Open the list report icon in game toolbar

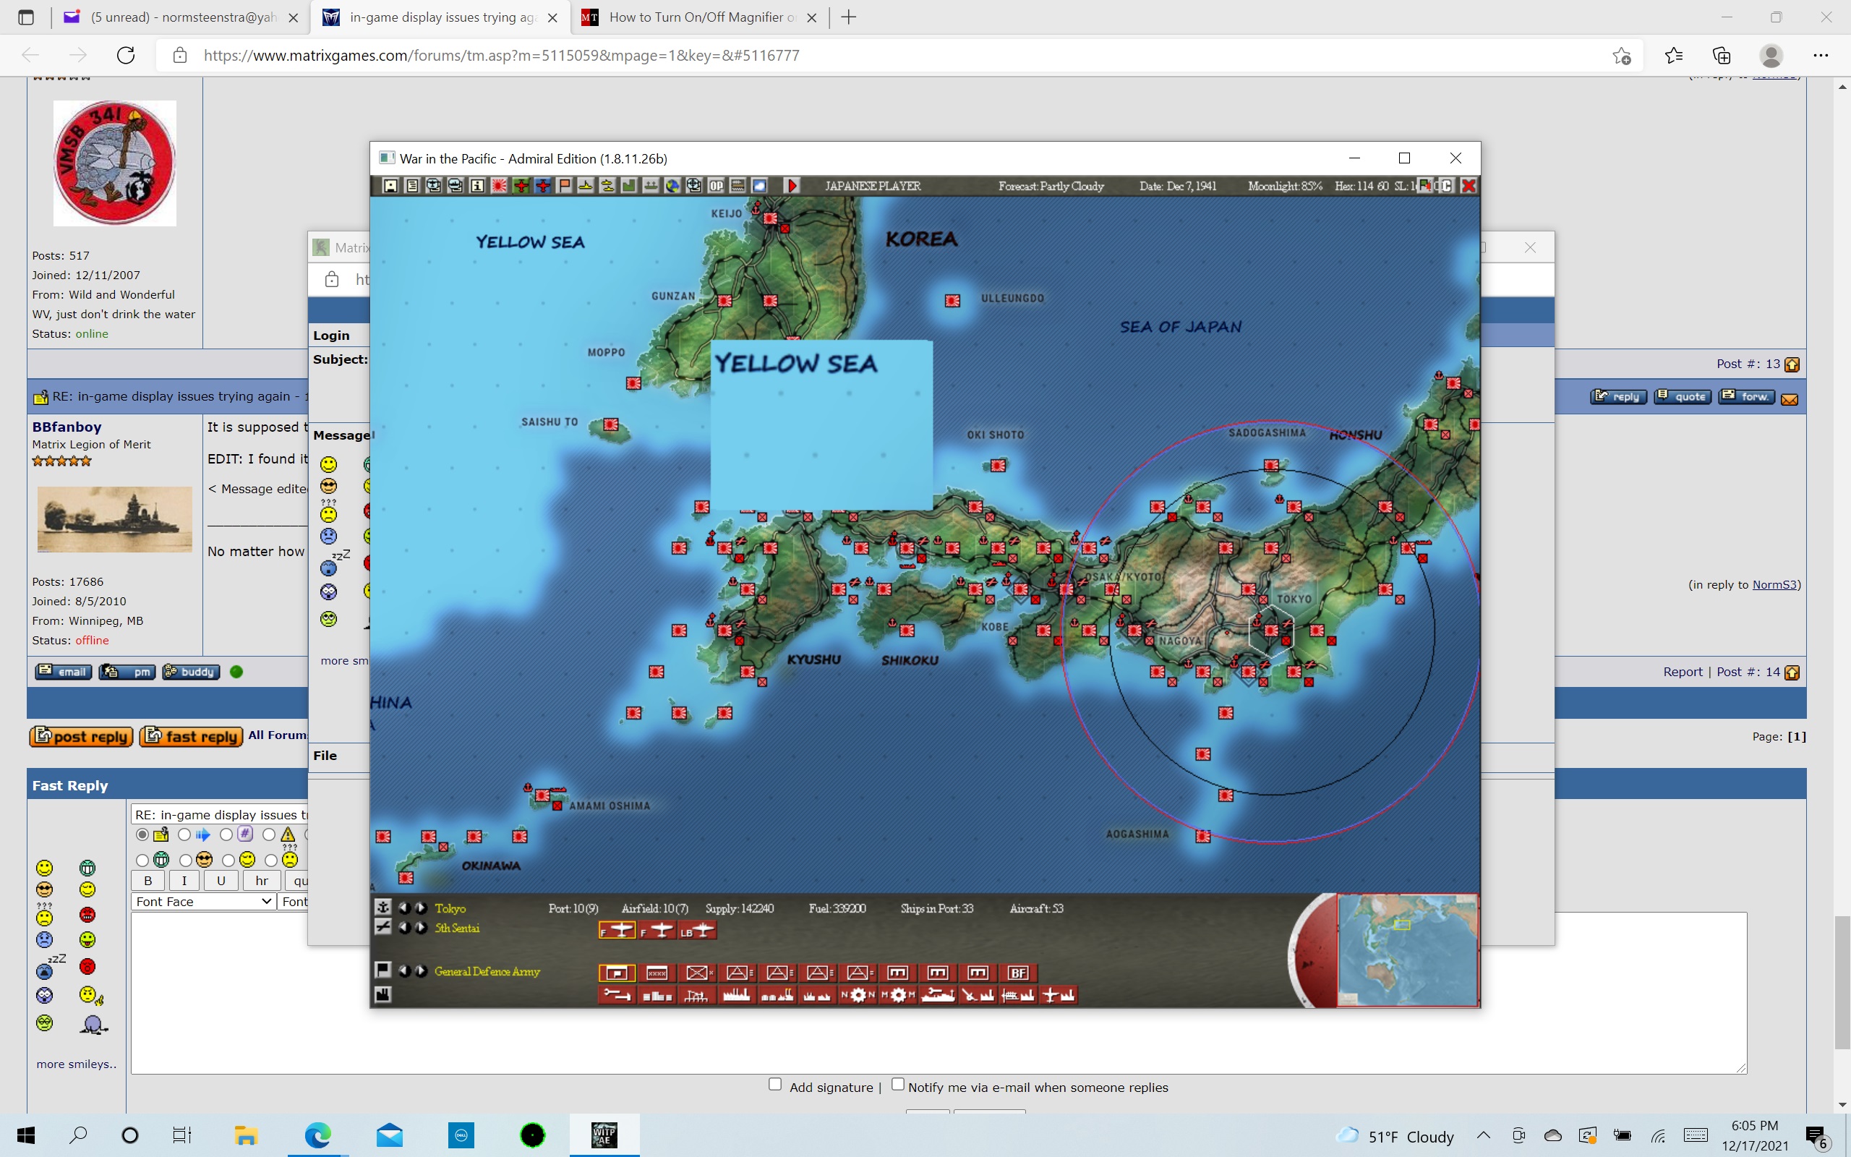412,186
